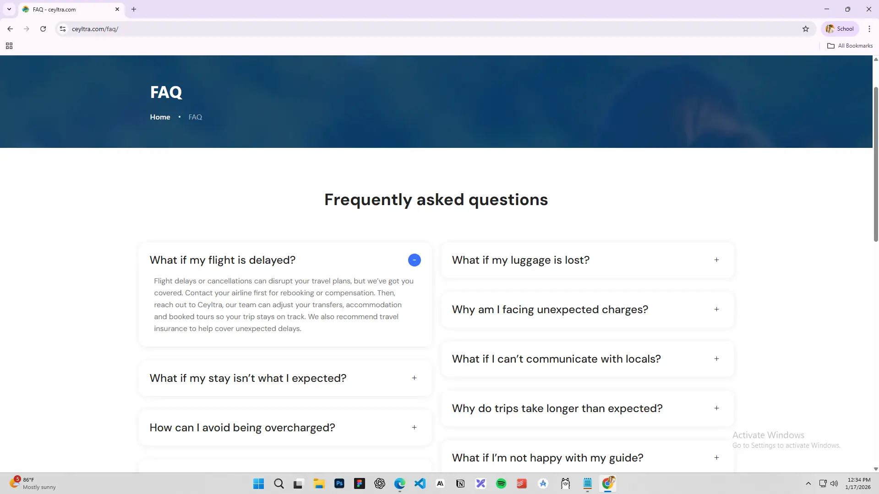Viewport: 879px width, 494px height.
Task: Expand "Why am I facing unexpected charges?"
Action: [716, 309]
